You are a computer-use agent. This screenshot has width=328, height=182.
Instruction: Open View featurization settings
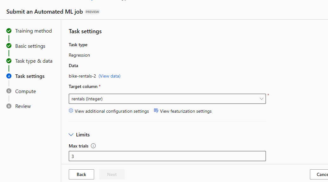tap(186, 111)
